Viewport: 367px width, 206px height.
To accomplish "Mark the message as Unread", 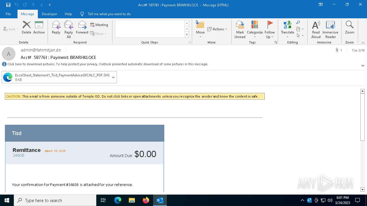I will pos(240,29).
